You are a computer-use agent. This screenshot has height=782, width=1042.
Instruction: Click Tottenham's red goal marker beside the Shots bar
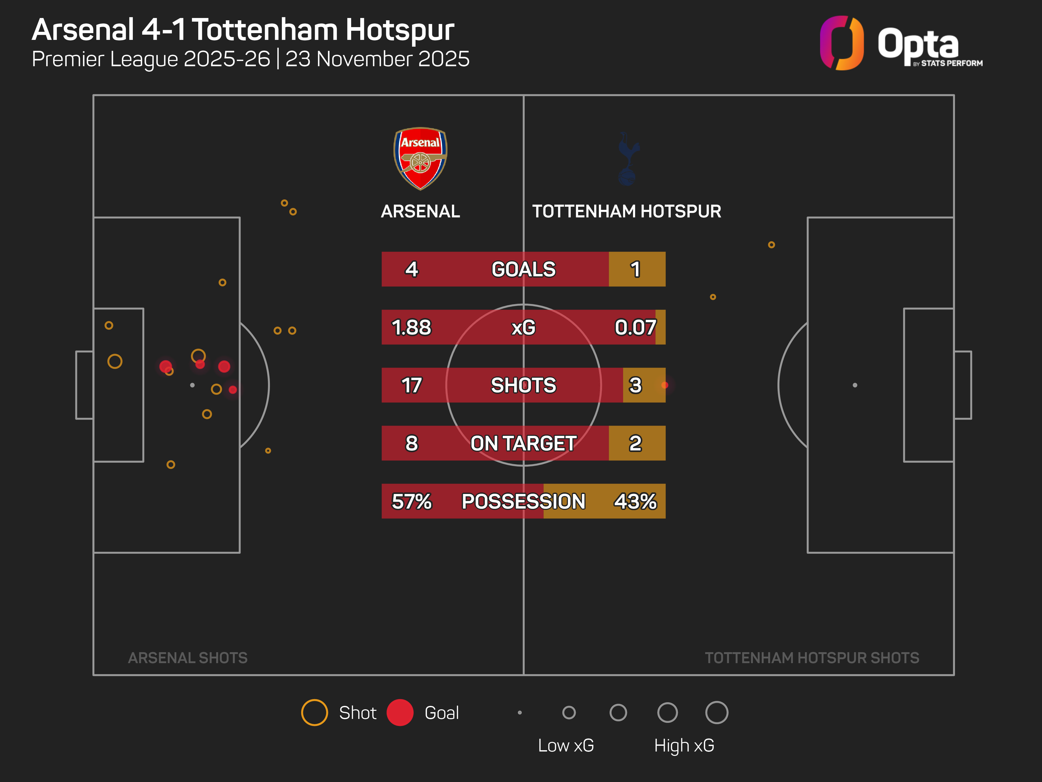[x=665, y=385]
